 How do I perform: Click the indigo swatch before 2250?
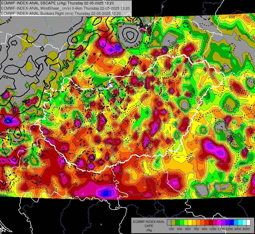click(x=227, y=222)
